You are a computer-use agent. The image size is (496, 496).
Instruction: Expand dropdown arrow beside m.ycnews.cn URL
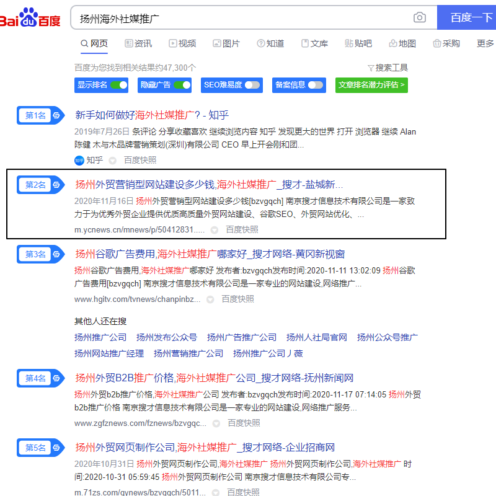tap(215, 230)
